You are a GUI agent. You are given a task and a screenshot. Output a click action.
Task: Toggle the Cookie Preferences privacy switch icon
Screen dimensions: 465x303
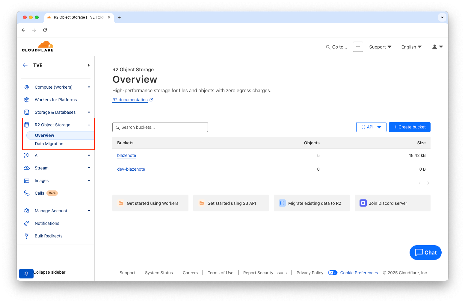coord(333,273)
